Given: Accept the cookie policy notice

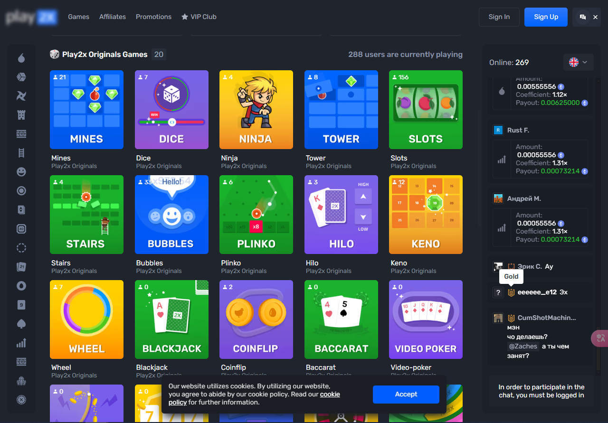Looking at the screenshot, I should 406,394.
